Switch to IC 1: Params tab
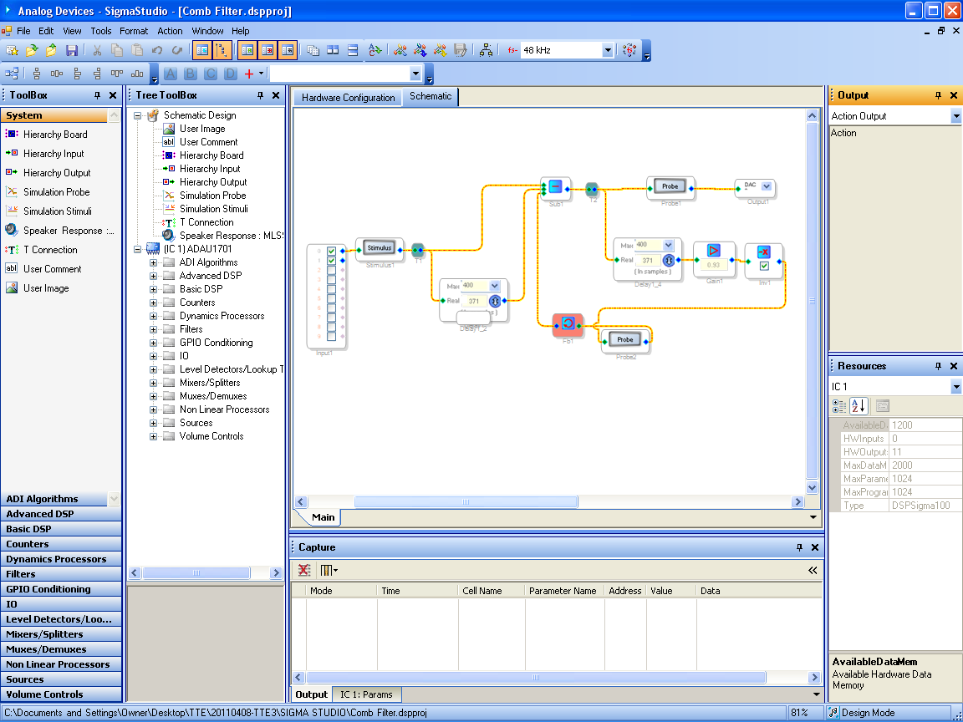The height and width of the screenshot is (722, 963). 367,694
